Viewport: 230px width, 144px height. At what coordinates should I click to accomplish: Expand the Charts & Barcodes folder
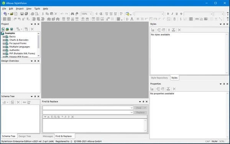point(4,40)
